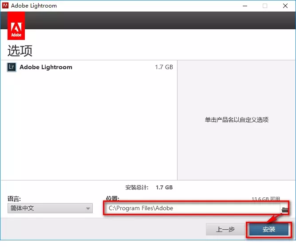Viewport: 296px width, 247px height.
Task: Click the 语言 label above the dropdown
Action: pos(14,199)
